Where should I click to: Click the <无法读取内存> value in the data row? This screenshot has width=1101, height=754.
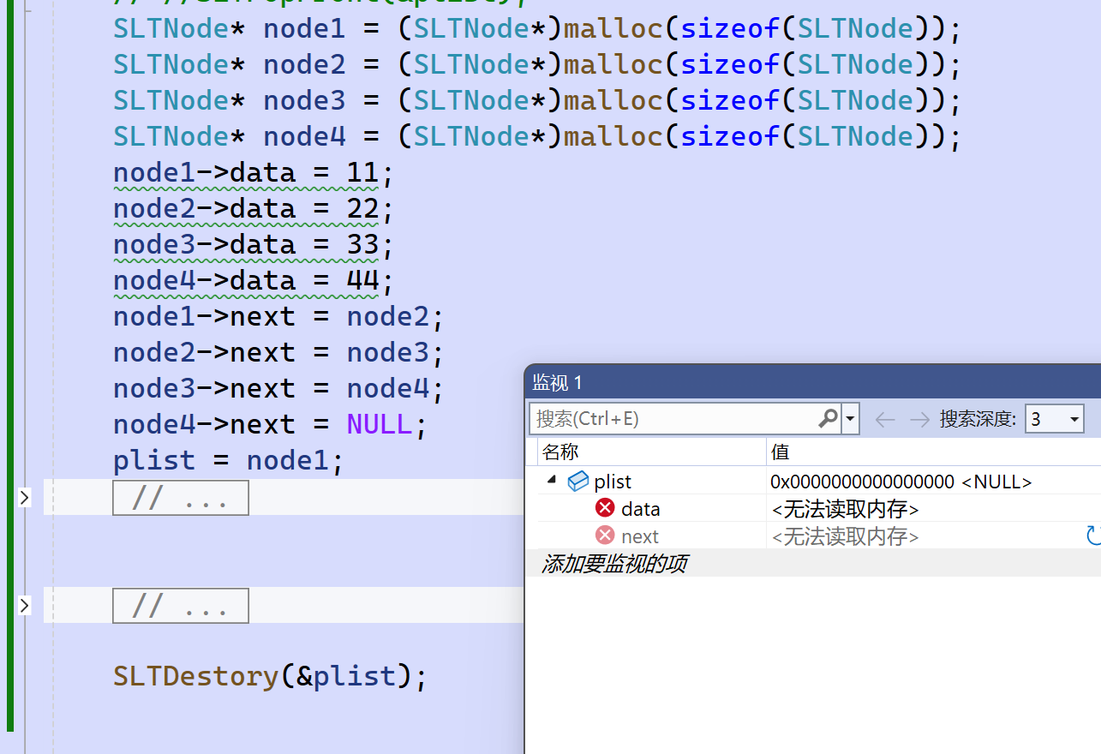click(846, 509)
